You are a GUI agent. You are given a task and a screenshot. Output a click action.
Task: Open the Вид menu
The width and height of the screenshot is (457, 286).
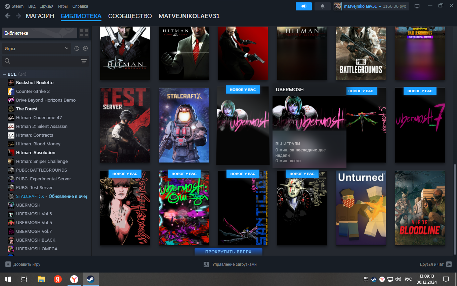click(32, 6)
